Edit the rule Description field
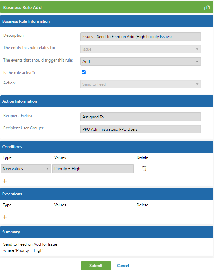214x273 pixels. 140,37
